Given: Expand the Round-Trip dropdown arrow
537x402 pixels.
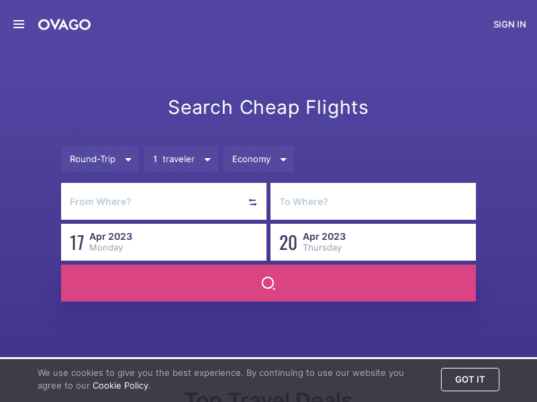Looking at the screenshot, I should [x=128, y=159].
